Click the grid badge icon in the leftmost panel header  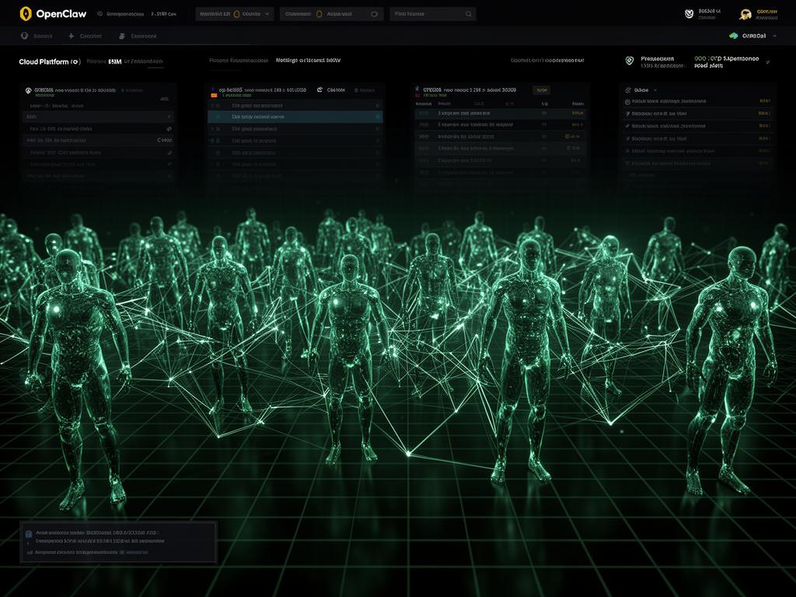(29, 90)
